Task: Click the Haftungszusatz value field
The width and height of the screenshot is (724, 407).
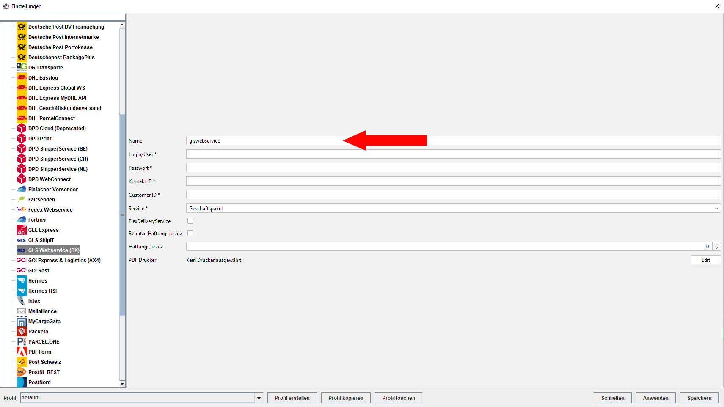Action: click(449, 246)
